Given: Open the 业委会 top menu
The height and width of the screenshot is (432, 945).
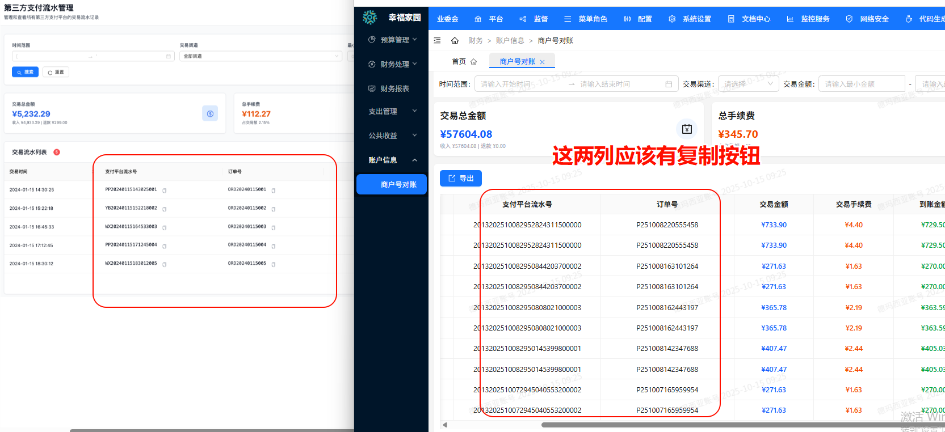Looking at the screenshot, I should (x=447, y=19).
